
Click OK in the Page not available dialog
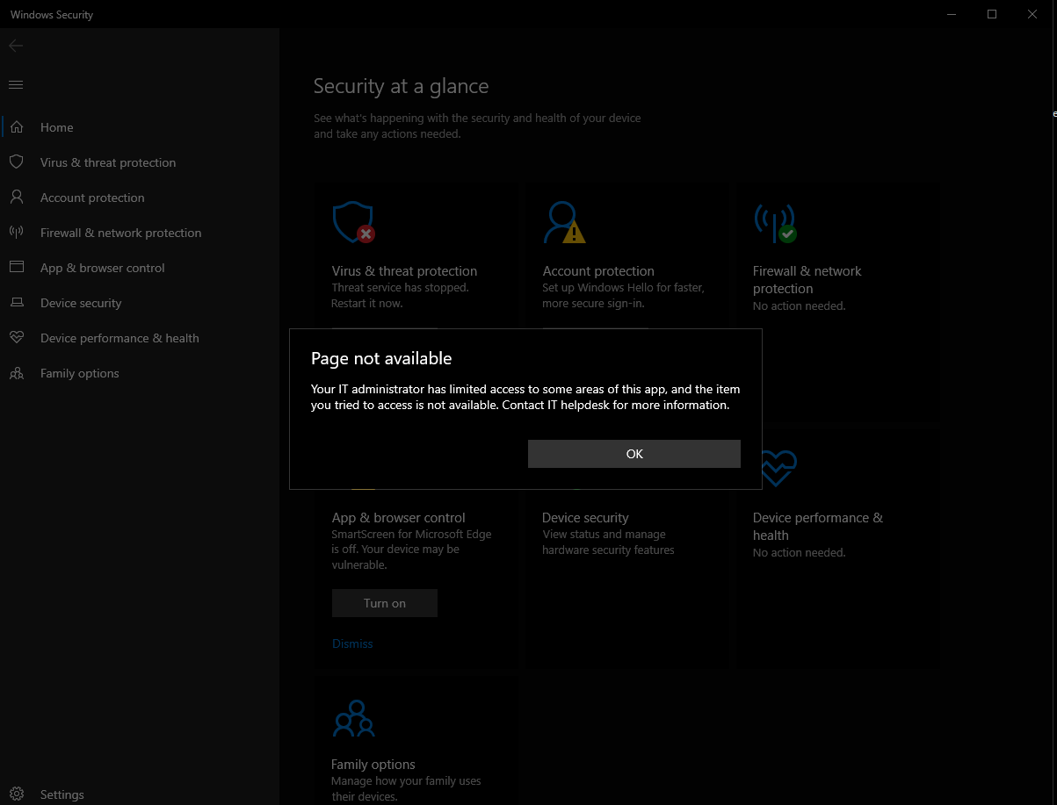[x=634, y=454]
